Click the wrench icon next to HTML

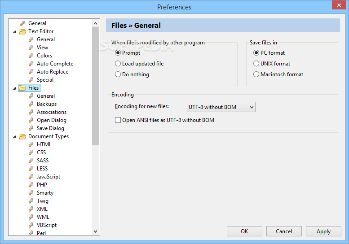[31, 144]
